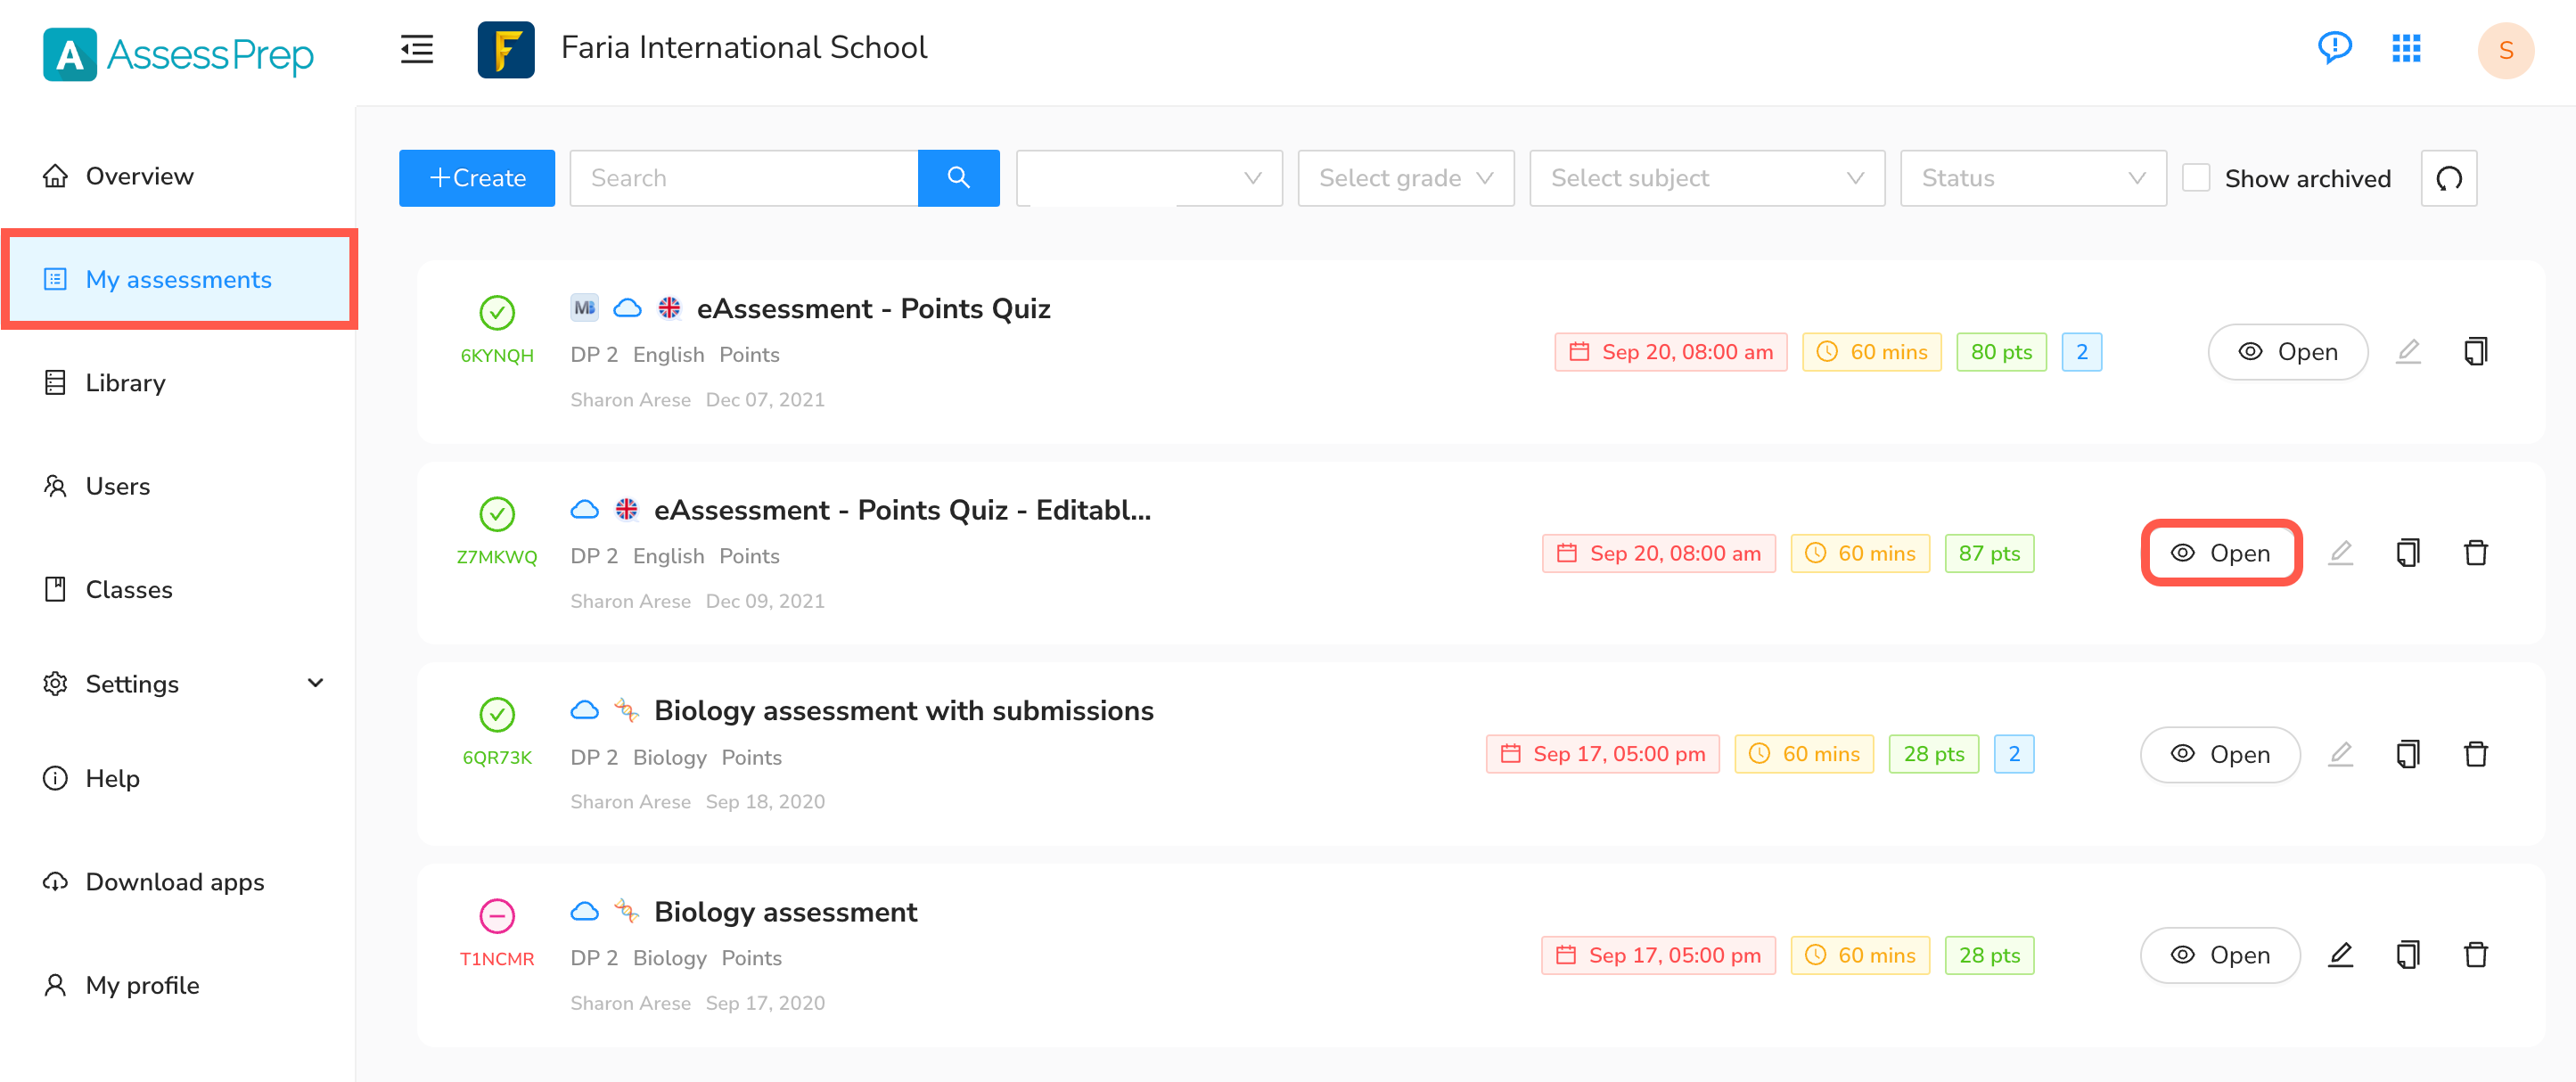Click the search magnifier button
This screenshot has width=2576, height=1082.
coord(958,178)
